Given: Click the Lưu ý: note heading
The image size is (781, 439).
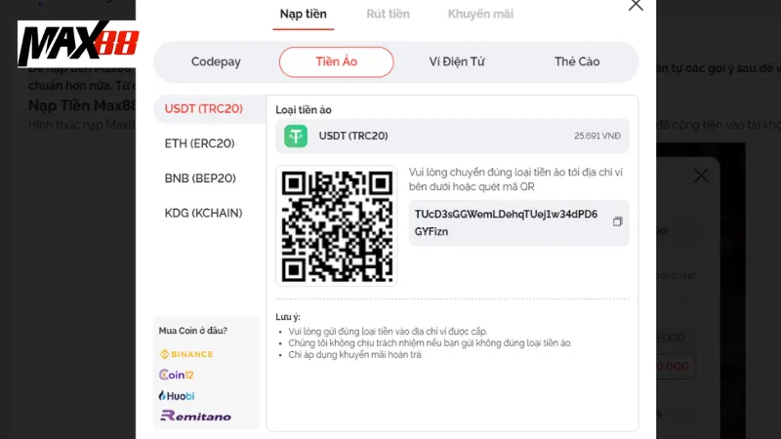Looking at the screenshot, I should click(288, 317).
